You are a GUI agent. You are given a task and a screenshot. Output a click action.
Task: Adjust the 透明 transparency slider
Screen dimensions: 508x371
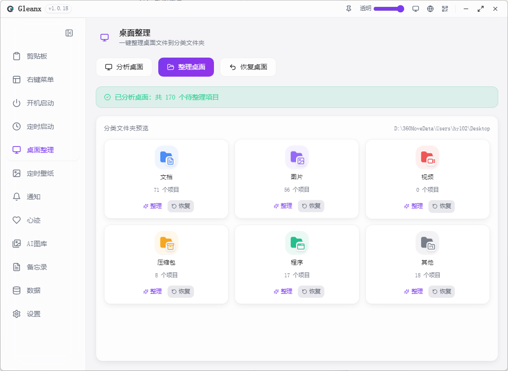click(389, 9)
